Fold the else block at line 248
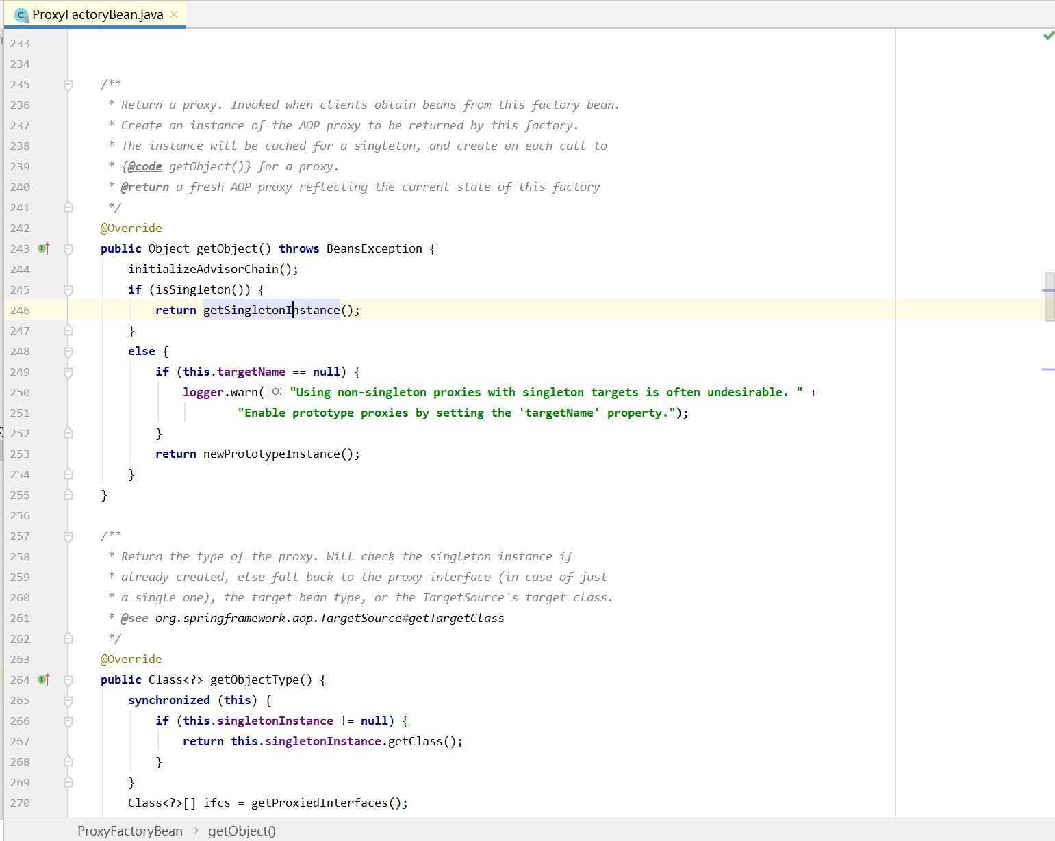The width and height of the screenshot is (1055, 841). tap(68, 352)
